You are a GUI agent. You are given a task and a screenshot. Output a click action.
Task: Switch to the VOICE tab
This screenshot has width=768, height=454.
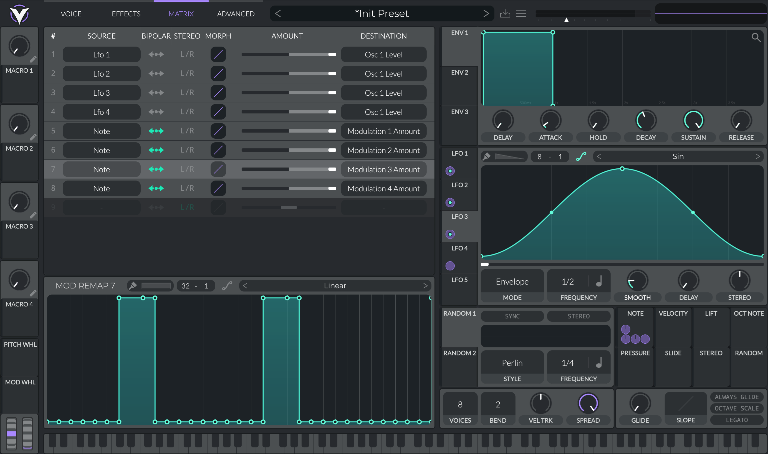click(71, 14)
